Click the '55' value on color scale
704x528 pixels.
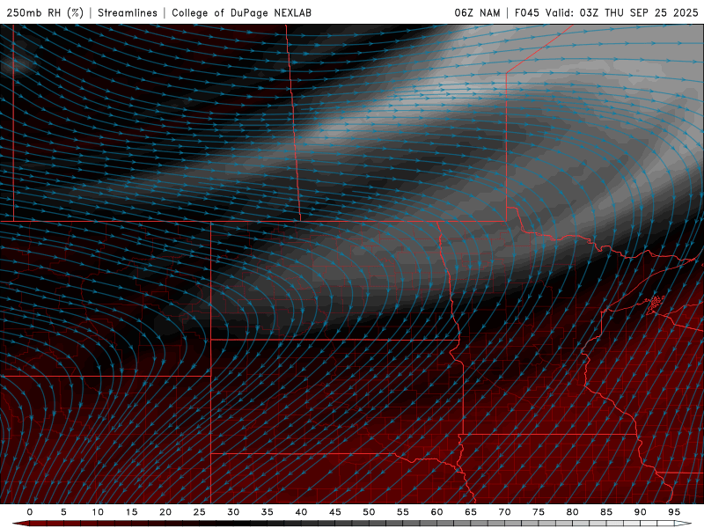coord(403,512)
